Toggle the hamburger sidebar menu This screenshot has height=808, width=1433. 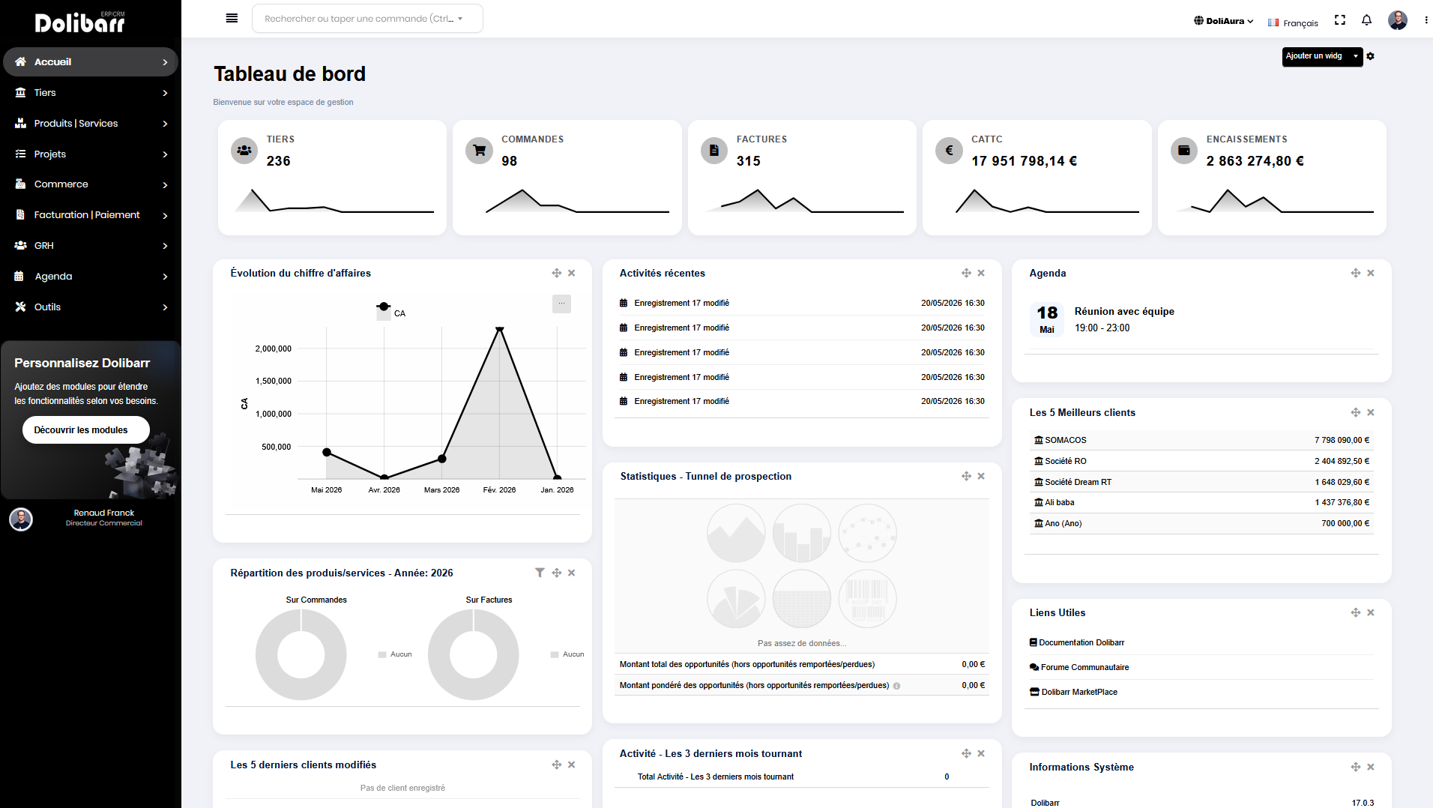[232, 18]
